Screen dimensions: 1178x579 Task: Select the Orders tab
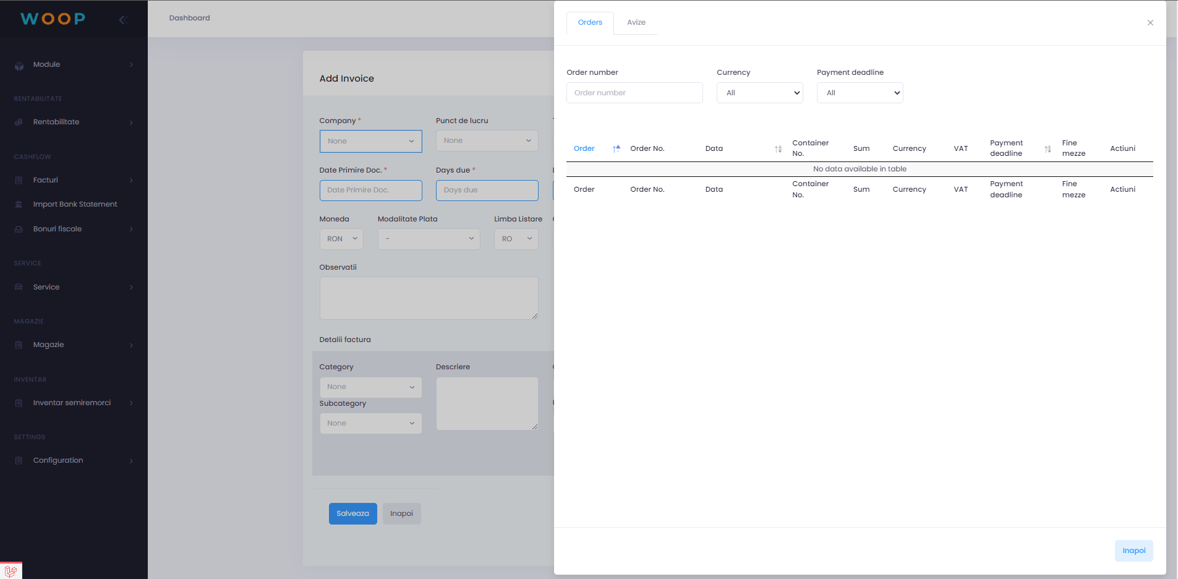[x=589, y=22]
